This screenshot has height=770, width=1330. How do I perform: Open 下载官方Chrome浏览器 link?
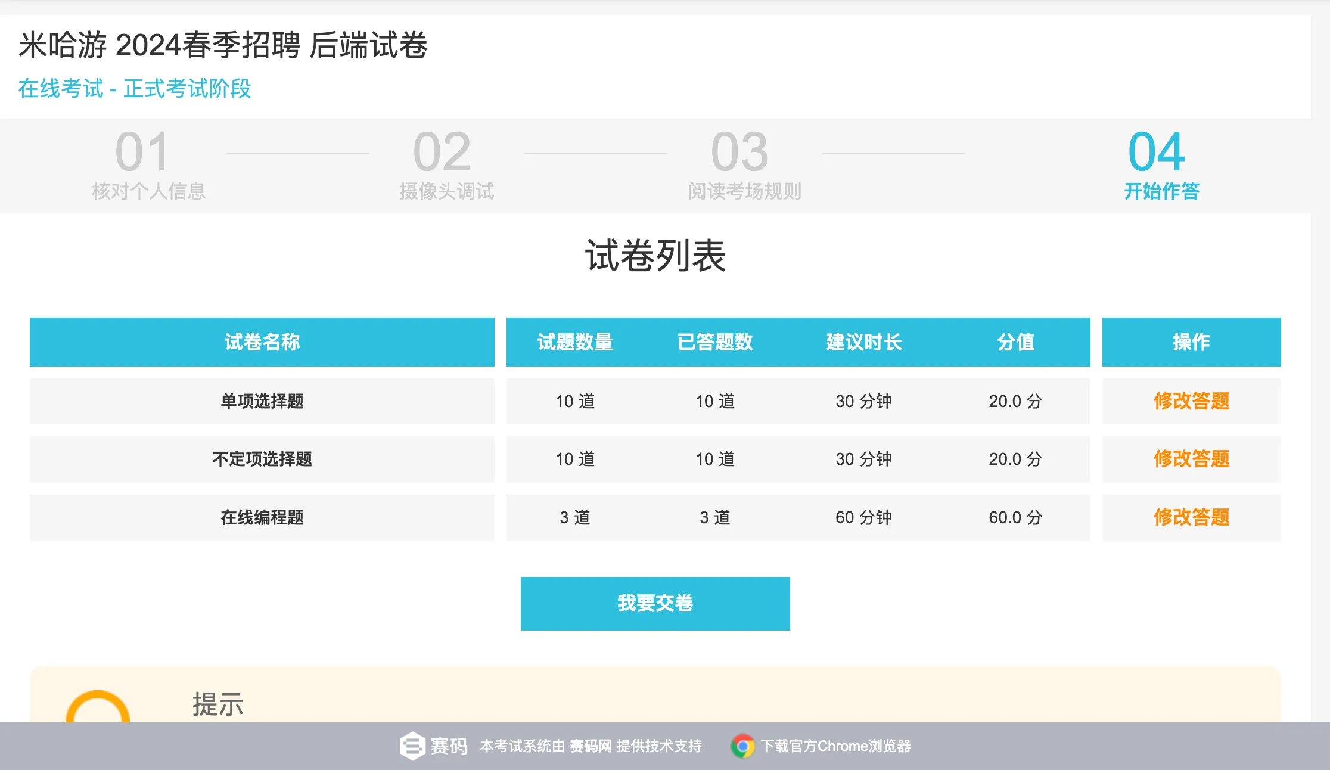point(835,746)
